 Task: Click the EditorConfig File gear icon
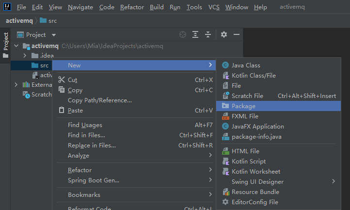(x=225, y=202)
